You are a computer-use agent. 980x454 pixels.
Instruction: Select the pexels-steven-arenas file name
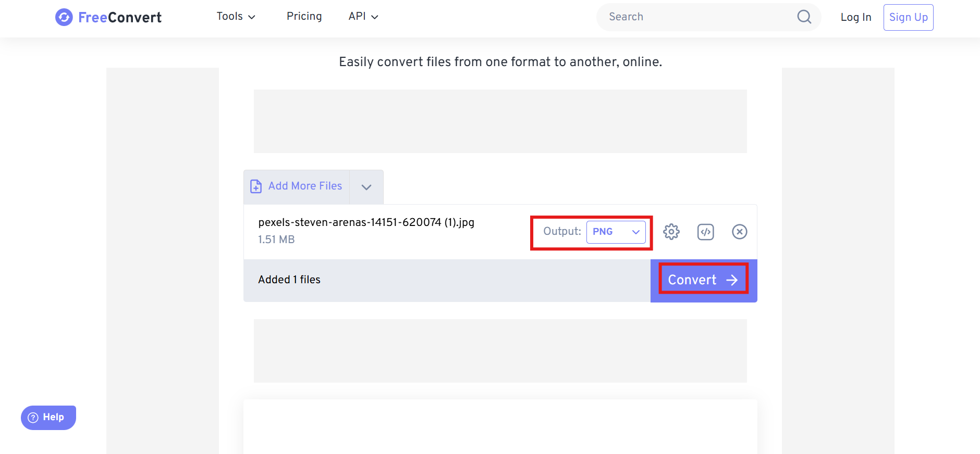366,223
